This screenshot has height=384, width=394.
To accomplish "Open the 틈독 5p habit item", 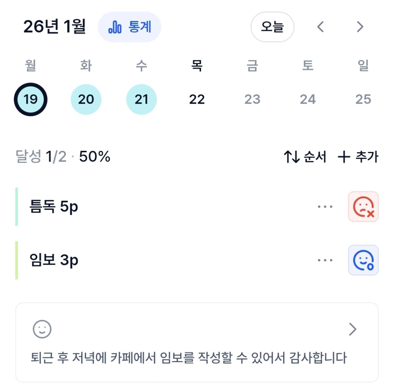I will tap(54, 207).
